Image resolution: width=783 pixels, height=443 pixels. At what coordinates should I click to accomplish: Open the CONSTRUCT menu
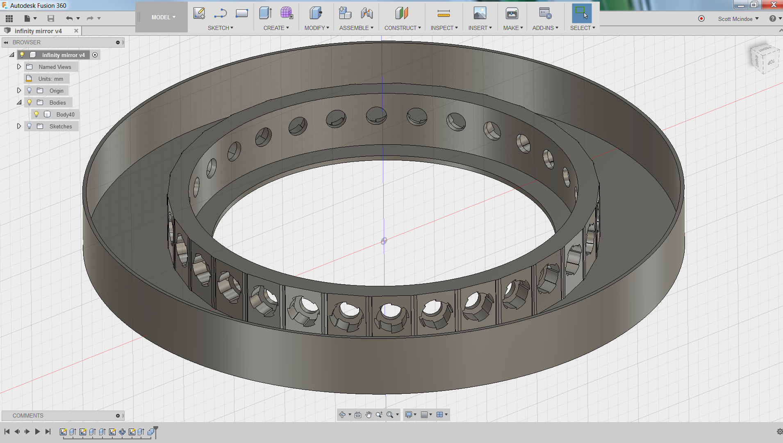tap(403, 28)
